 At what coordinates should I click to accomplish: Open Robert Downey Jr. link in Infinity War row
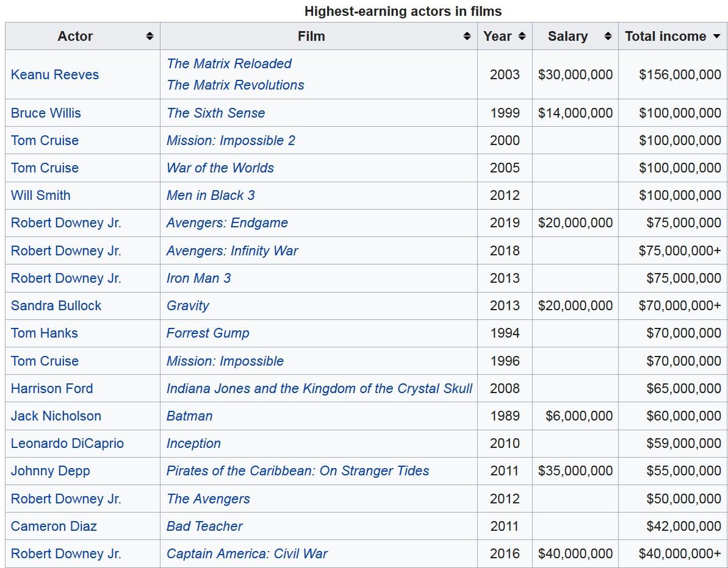point(66,251)
